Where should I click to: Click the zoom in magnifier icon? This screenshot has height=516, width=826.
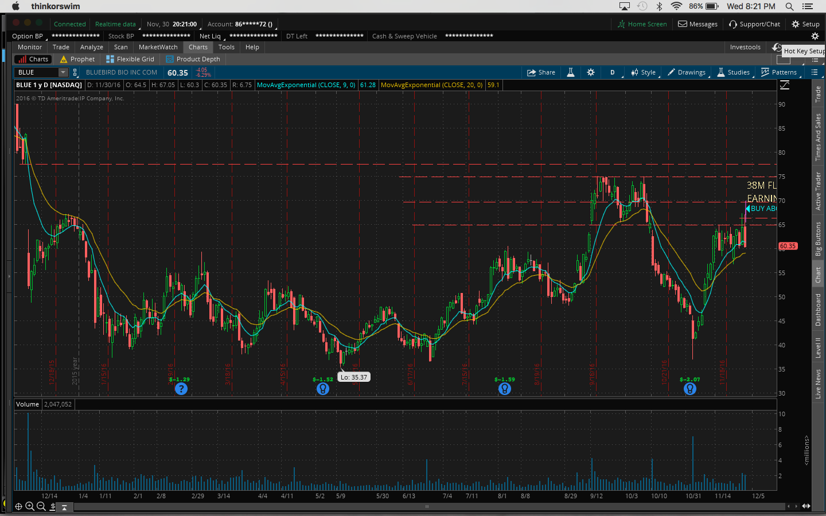click(30, 506)
